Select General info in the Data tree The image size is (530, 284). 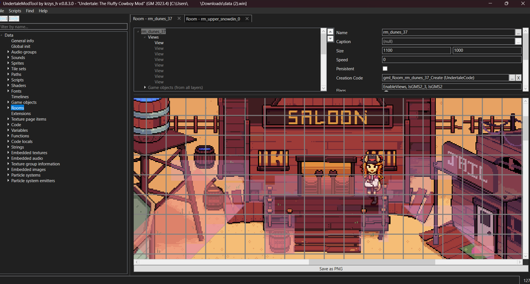pos(22,41)
